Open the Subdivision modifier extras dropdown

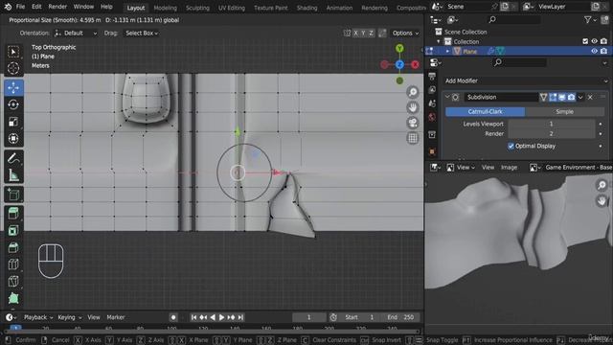pyautogui.click(x=580, y=97)
